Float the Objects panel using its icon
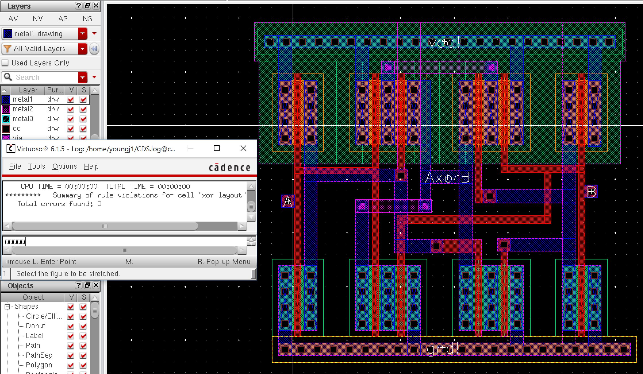Viewport: 643px width, 374px height. [x=87, y=285]
